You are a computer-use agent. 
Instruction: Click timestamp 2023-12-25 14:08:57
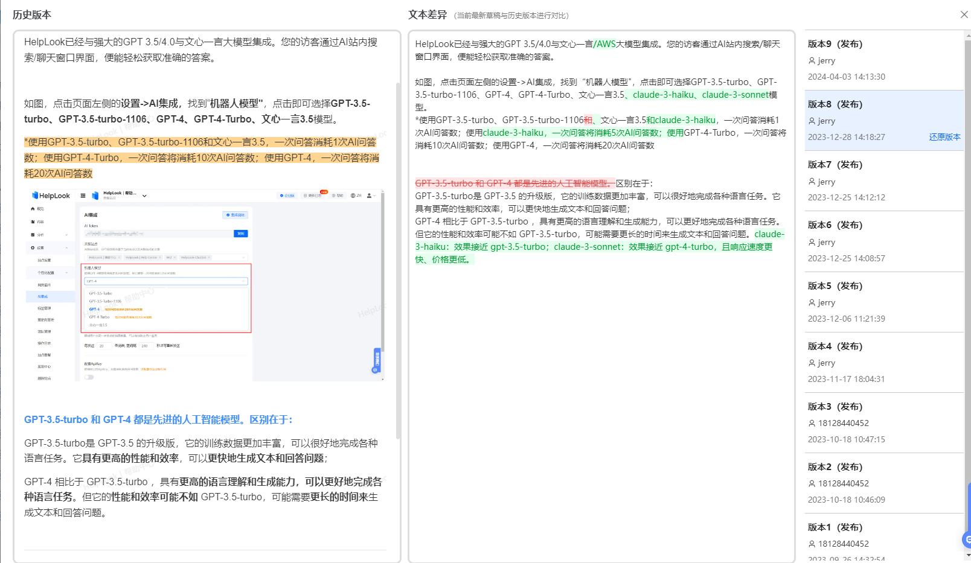(x=847, y=258)
